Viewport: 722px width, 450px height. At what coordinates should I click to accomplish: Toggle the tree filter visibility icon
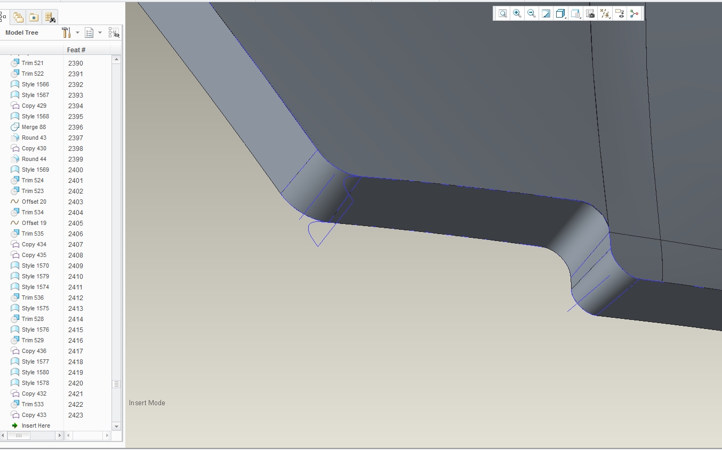pos(114,33)
